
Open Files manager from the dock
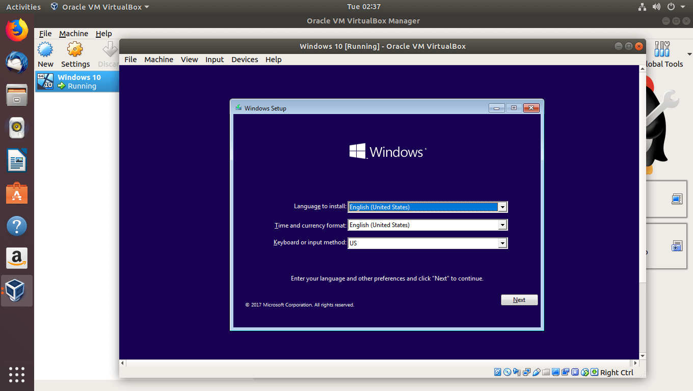pos(17,95)
